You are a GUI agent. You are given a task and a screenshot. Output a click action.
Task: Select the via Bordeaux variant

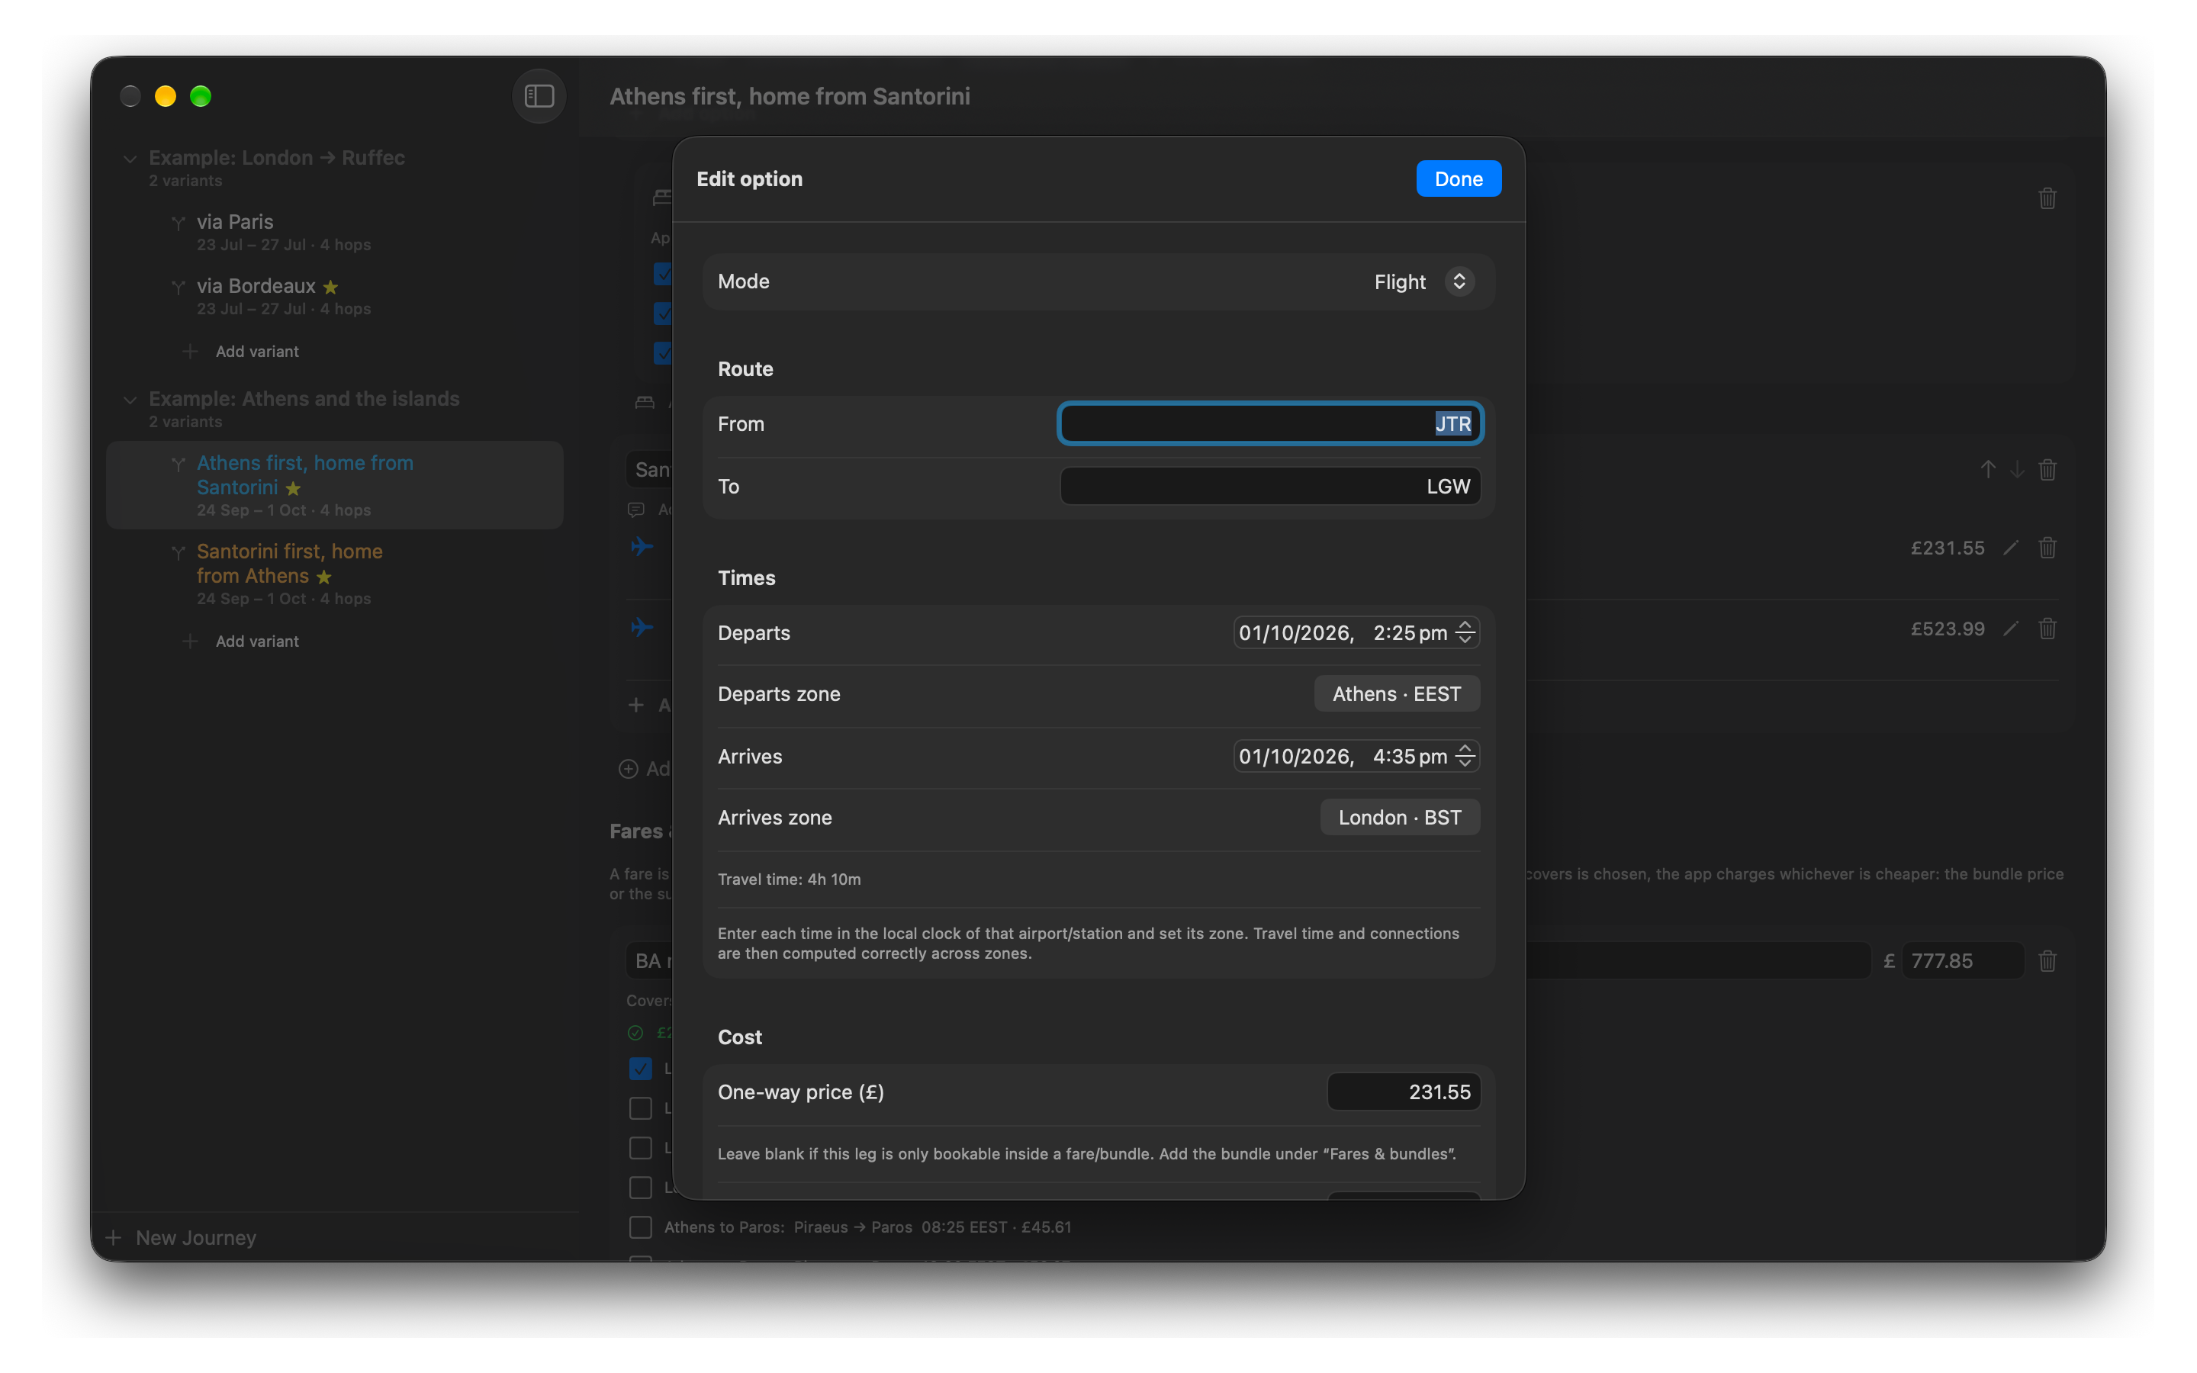point(334,296)
